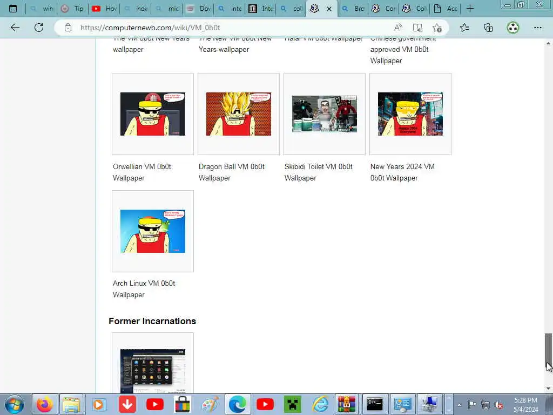This screenshot has width=553, height=415.
Task: Start Read Aloud from the address bar
Action: click(x=398, y=28)
